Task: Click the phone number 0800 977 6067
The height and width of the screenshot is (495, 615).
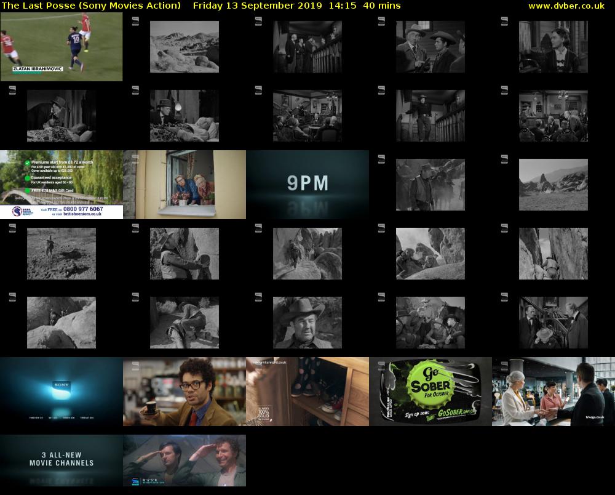Action: click(x=83, y=209)
